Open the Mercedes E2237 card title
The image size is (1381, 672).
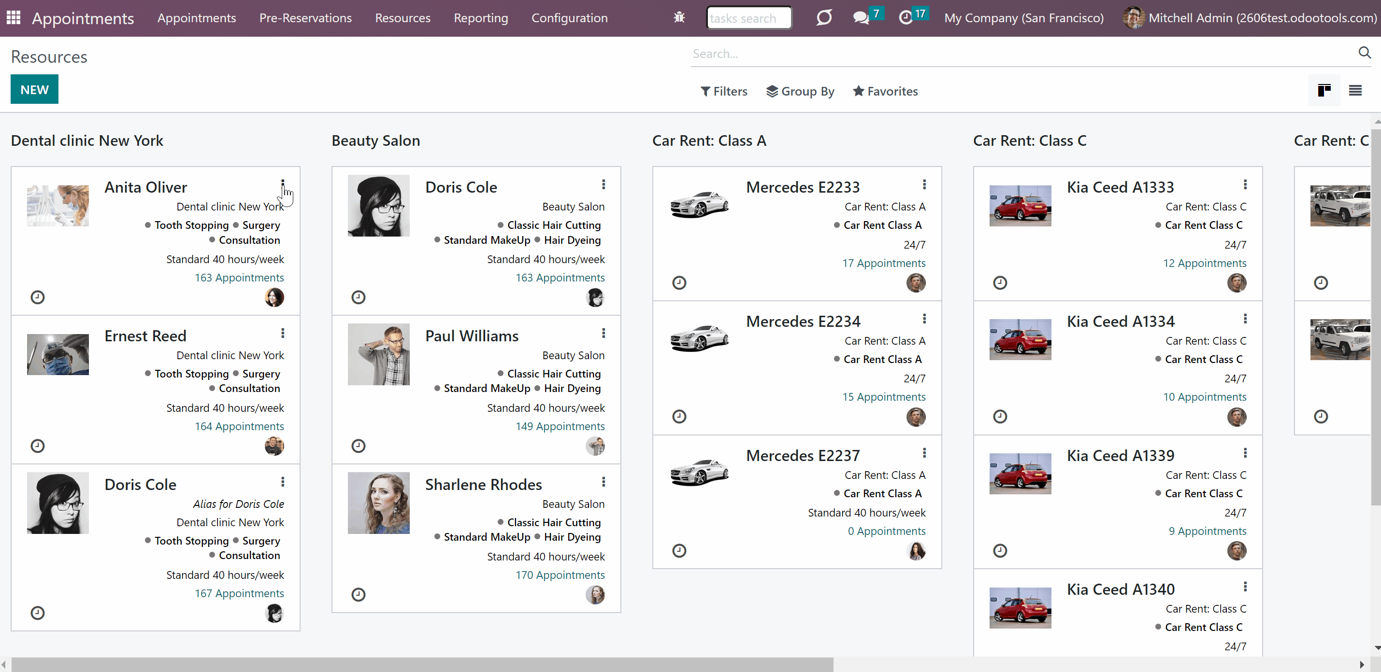[803, 455]
